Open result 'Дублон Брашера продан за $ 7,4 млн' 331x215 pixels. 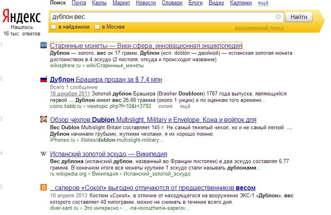pyautogui.click(x=106, y=80)
